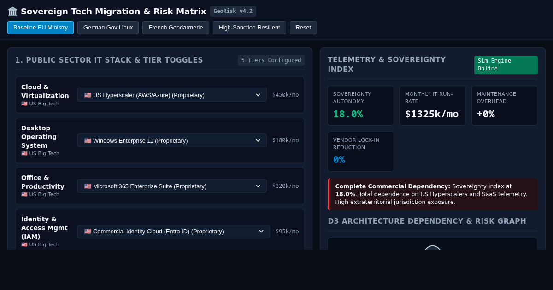
Task: Select High-Sanction Resilient preset
Action: click(x=249, y=28)
